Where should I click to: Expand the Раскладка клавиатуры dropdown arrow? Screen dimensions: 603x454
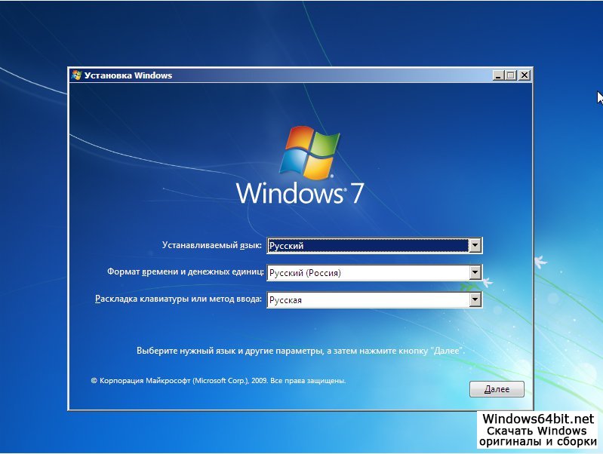click(x=475, y=300)
